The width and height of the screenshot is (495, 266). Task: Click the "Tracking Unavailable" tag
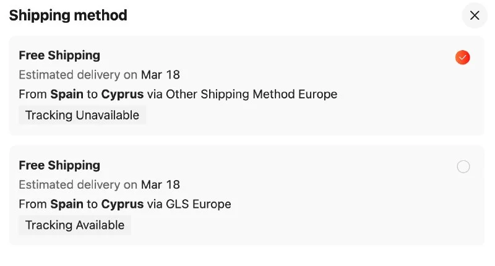pos(82,115)
